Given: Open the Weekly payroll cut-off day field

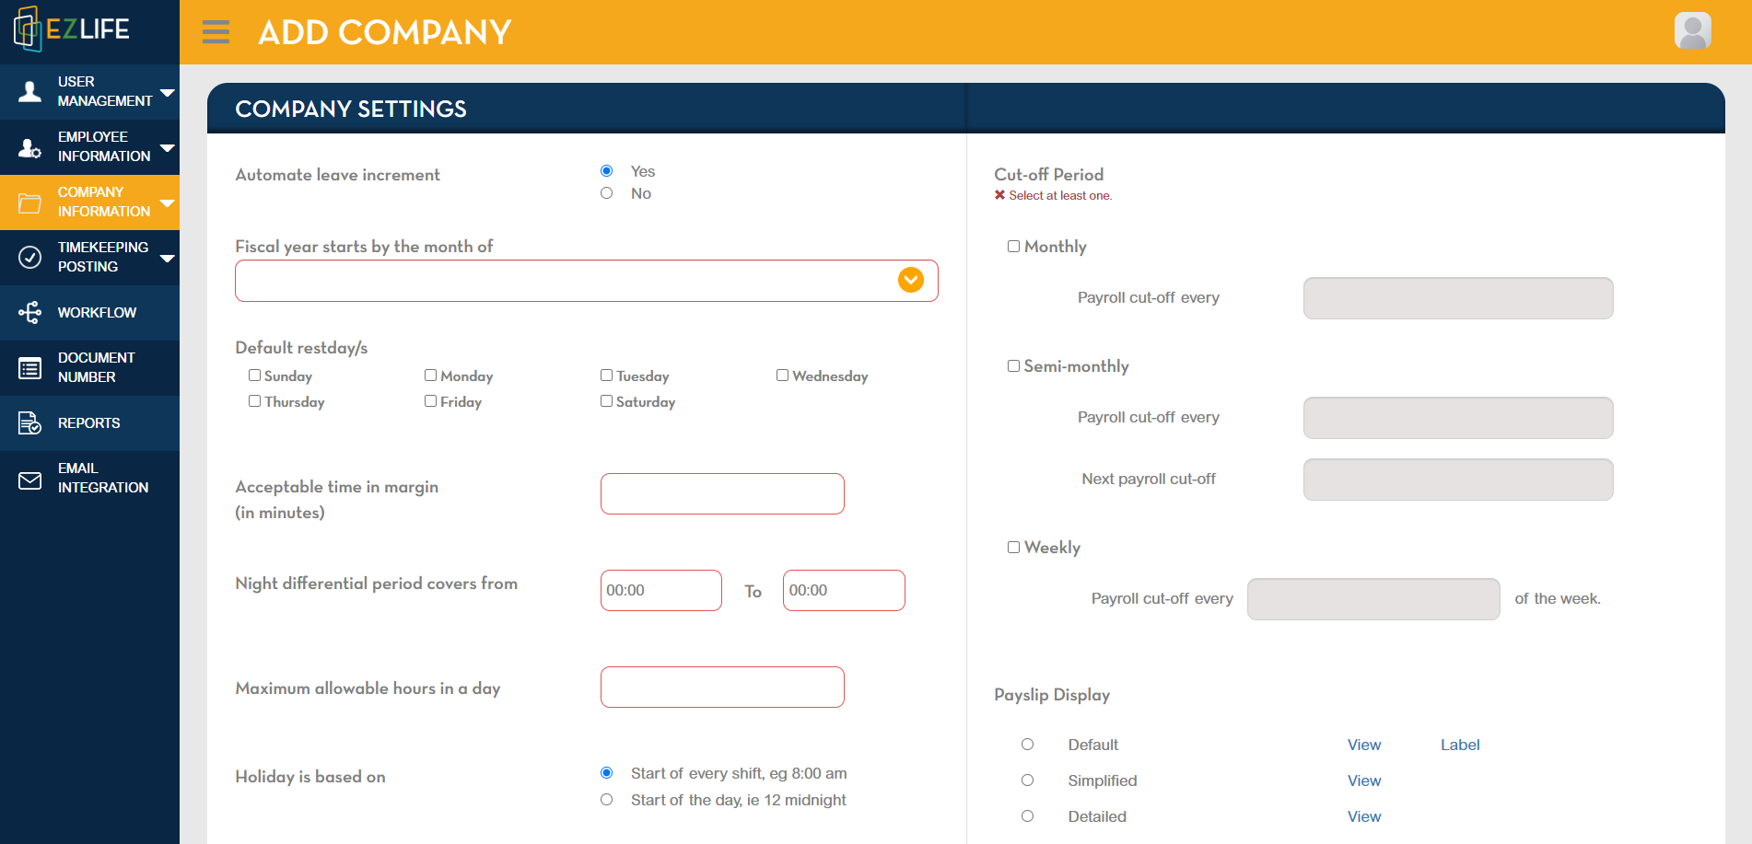Looking at the screenshot, I should [x=1373, y=599].
